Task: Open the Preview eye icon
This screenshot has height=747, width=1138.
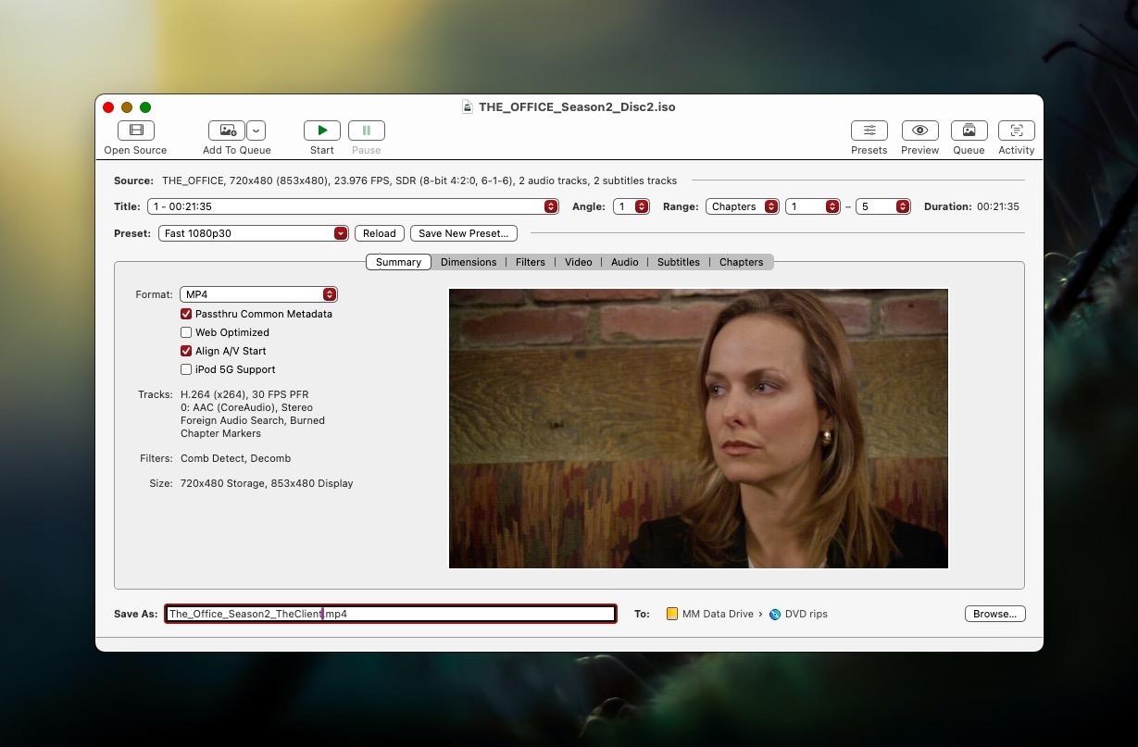Action: tap(919, 131)
